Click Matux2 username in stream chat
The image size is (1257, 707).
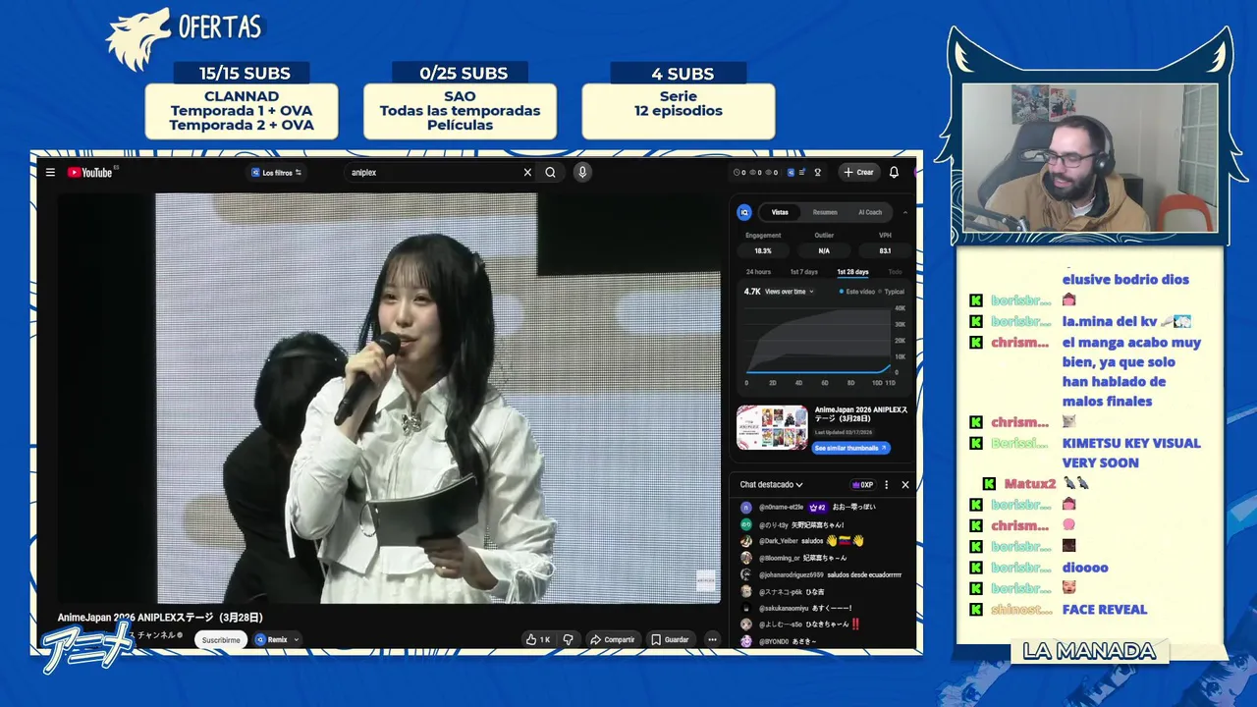[1029, 483]
